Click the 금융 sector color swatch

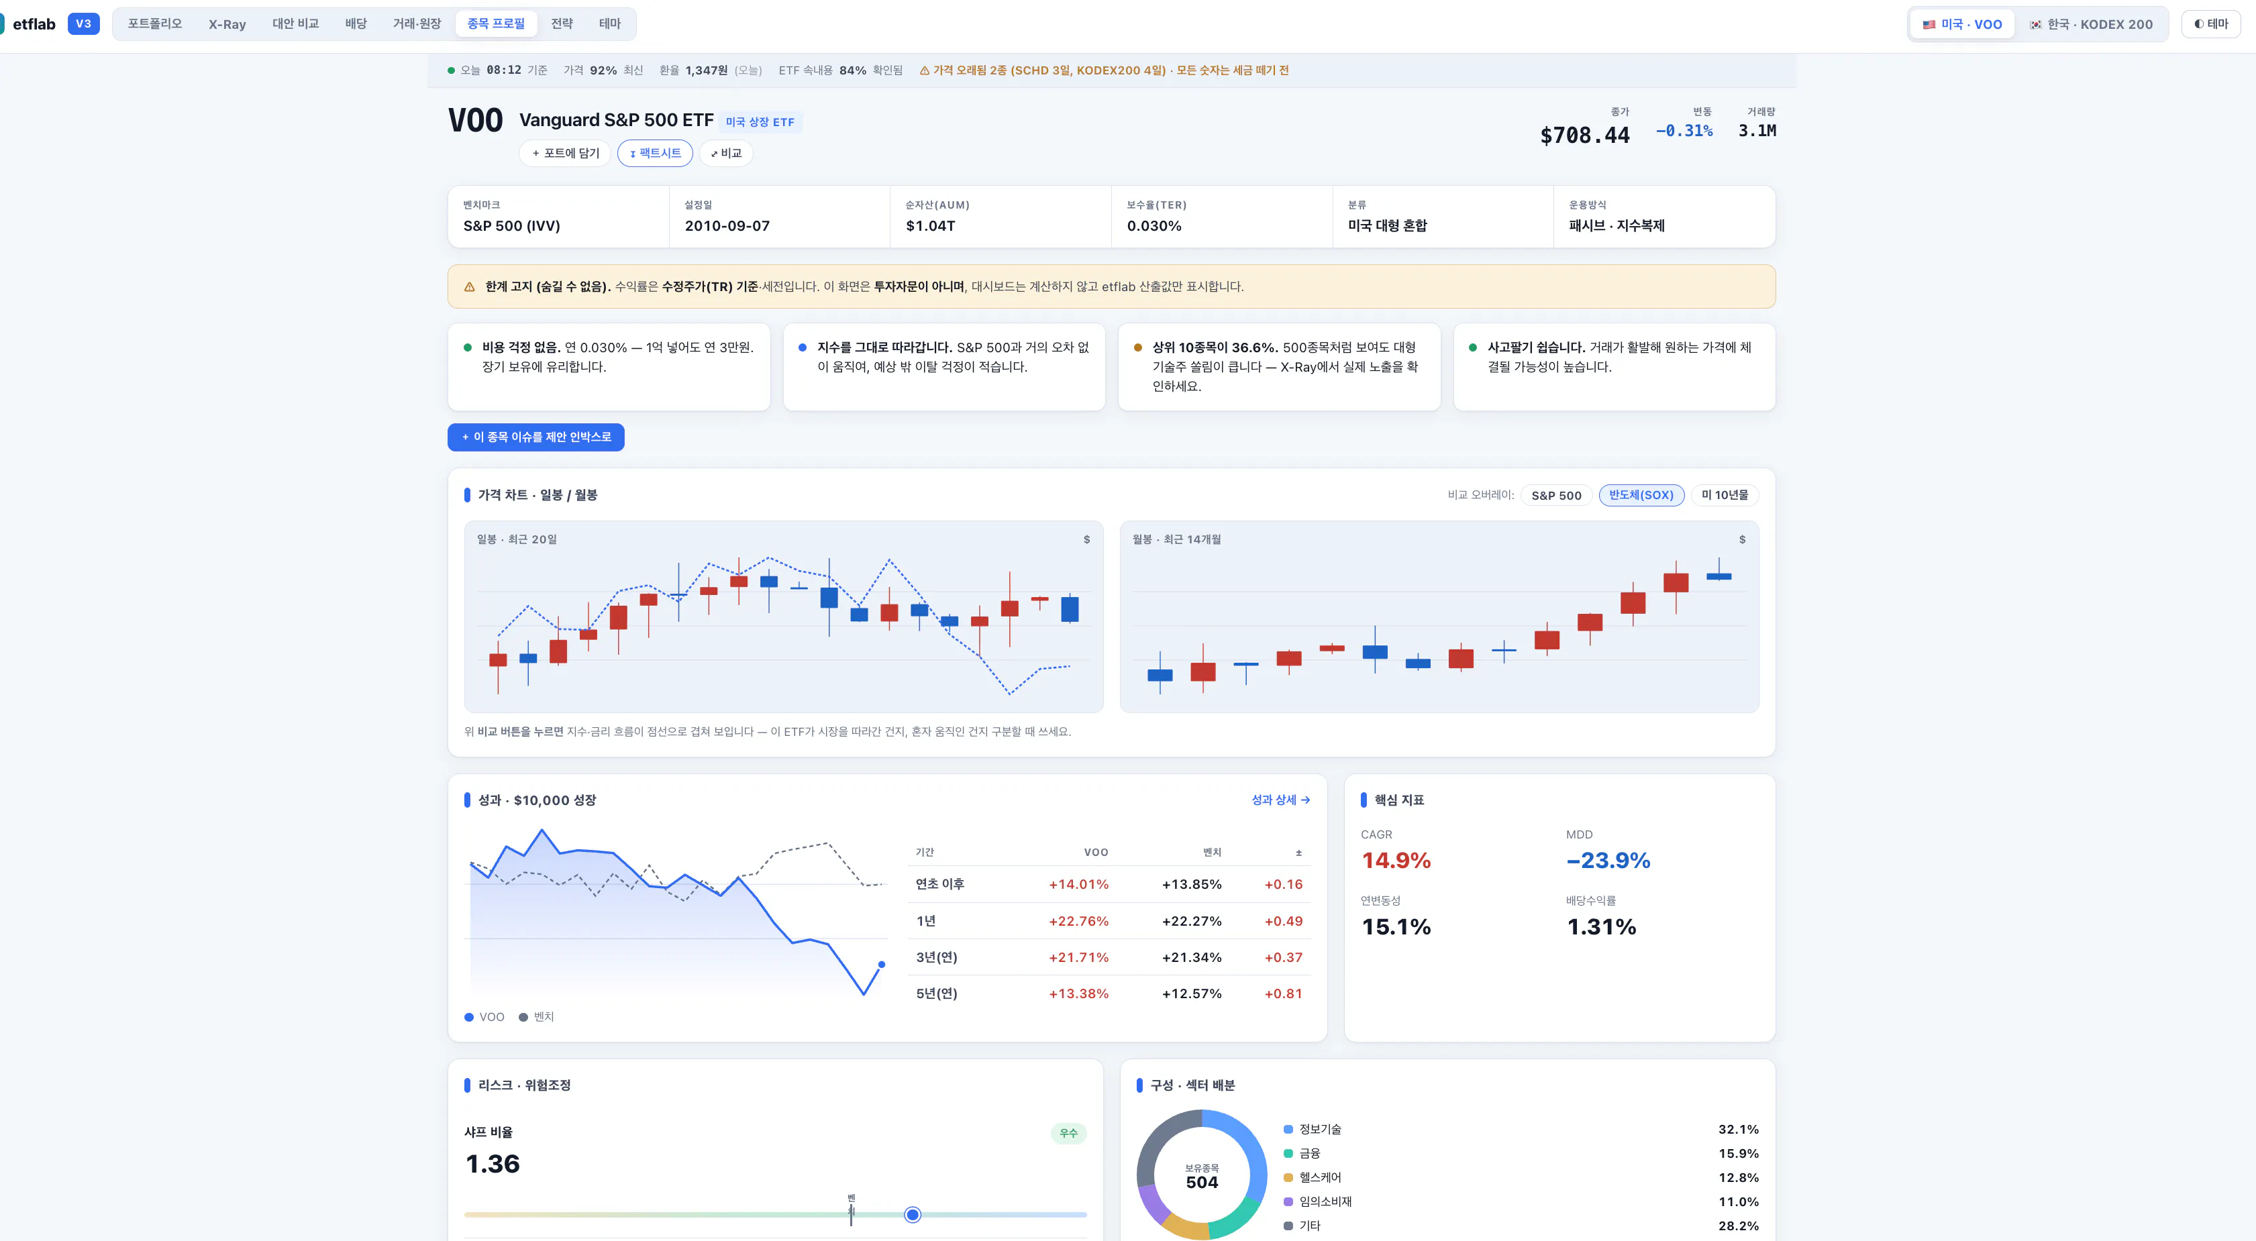click(x=1288, y=1153)
